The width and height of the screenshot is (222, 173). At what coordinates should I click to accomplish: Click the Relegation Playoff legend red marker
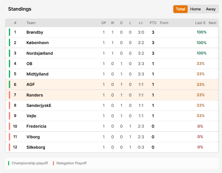pos(53,163)
